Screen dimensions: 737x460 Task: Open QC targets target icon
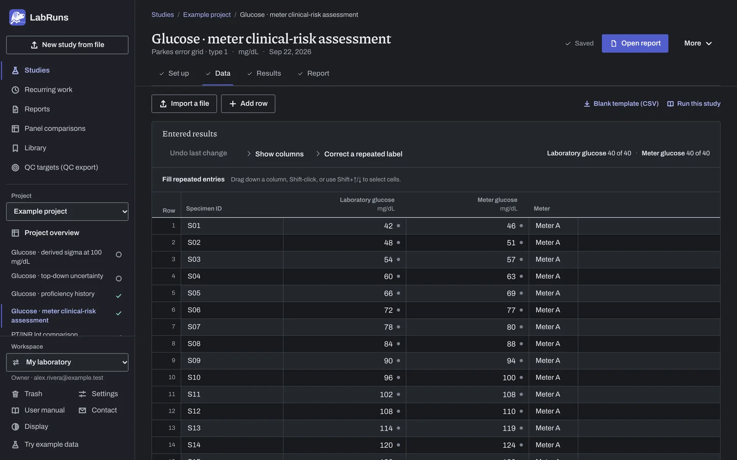pos(15,168)
